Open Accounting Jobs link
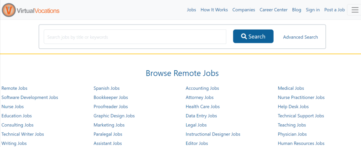The image size is (361, 147). click(x=203, y=88)
